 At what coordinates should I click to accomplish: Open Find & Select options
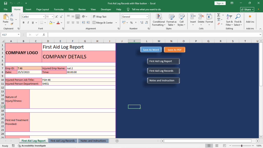click(238, 21)
